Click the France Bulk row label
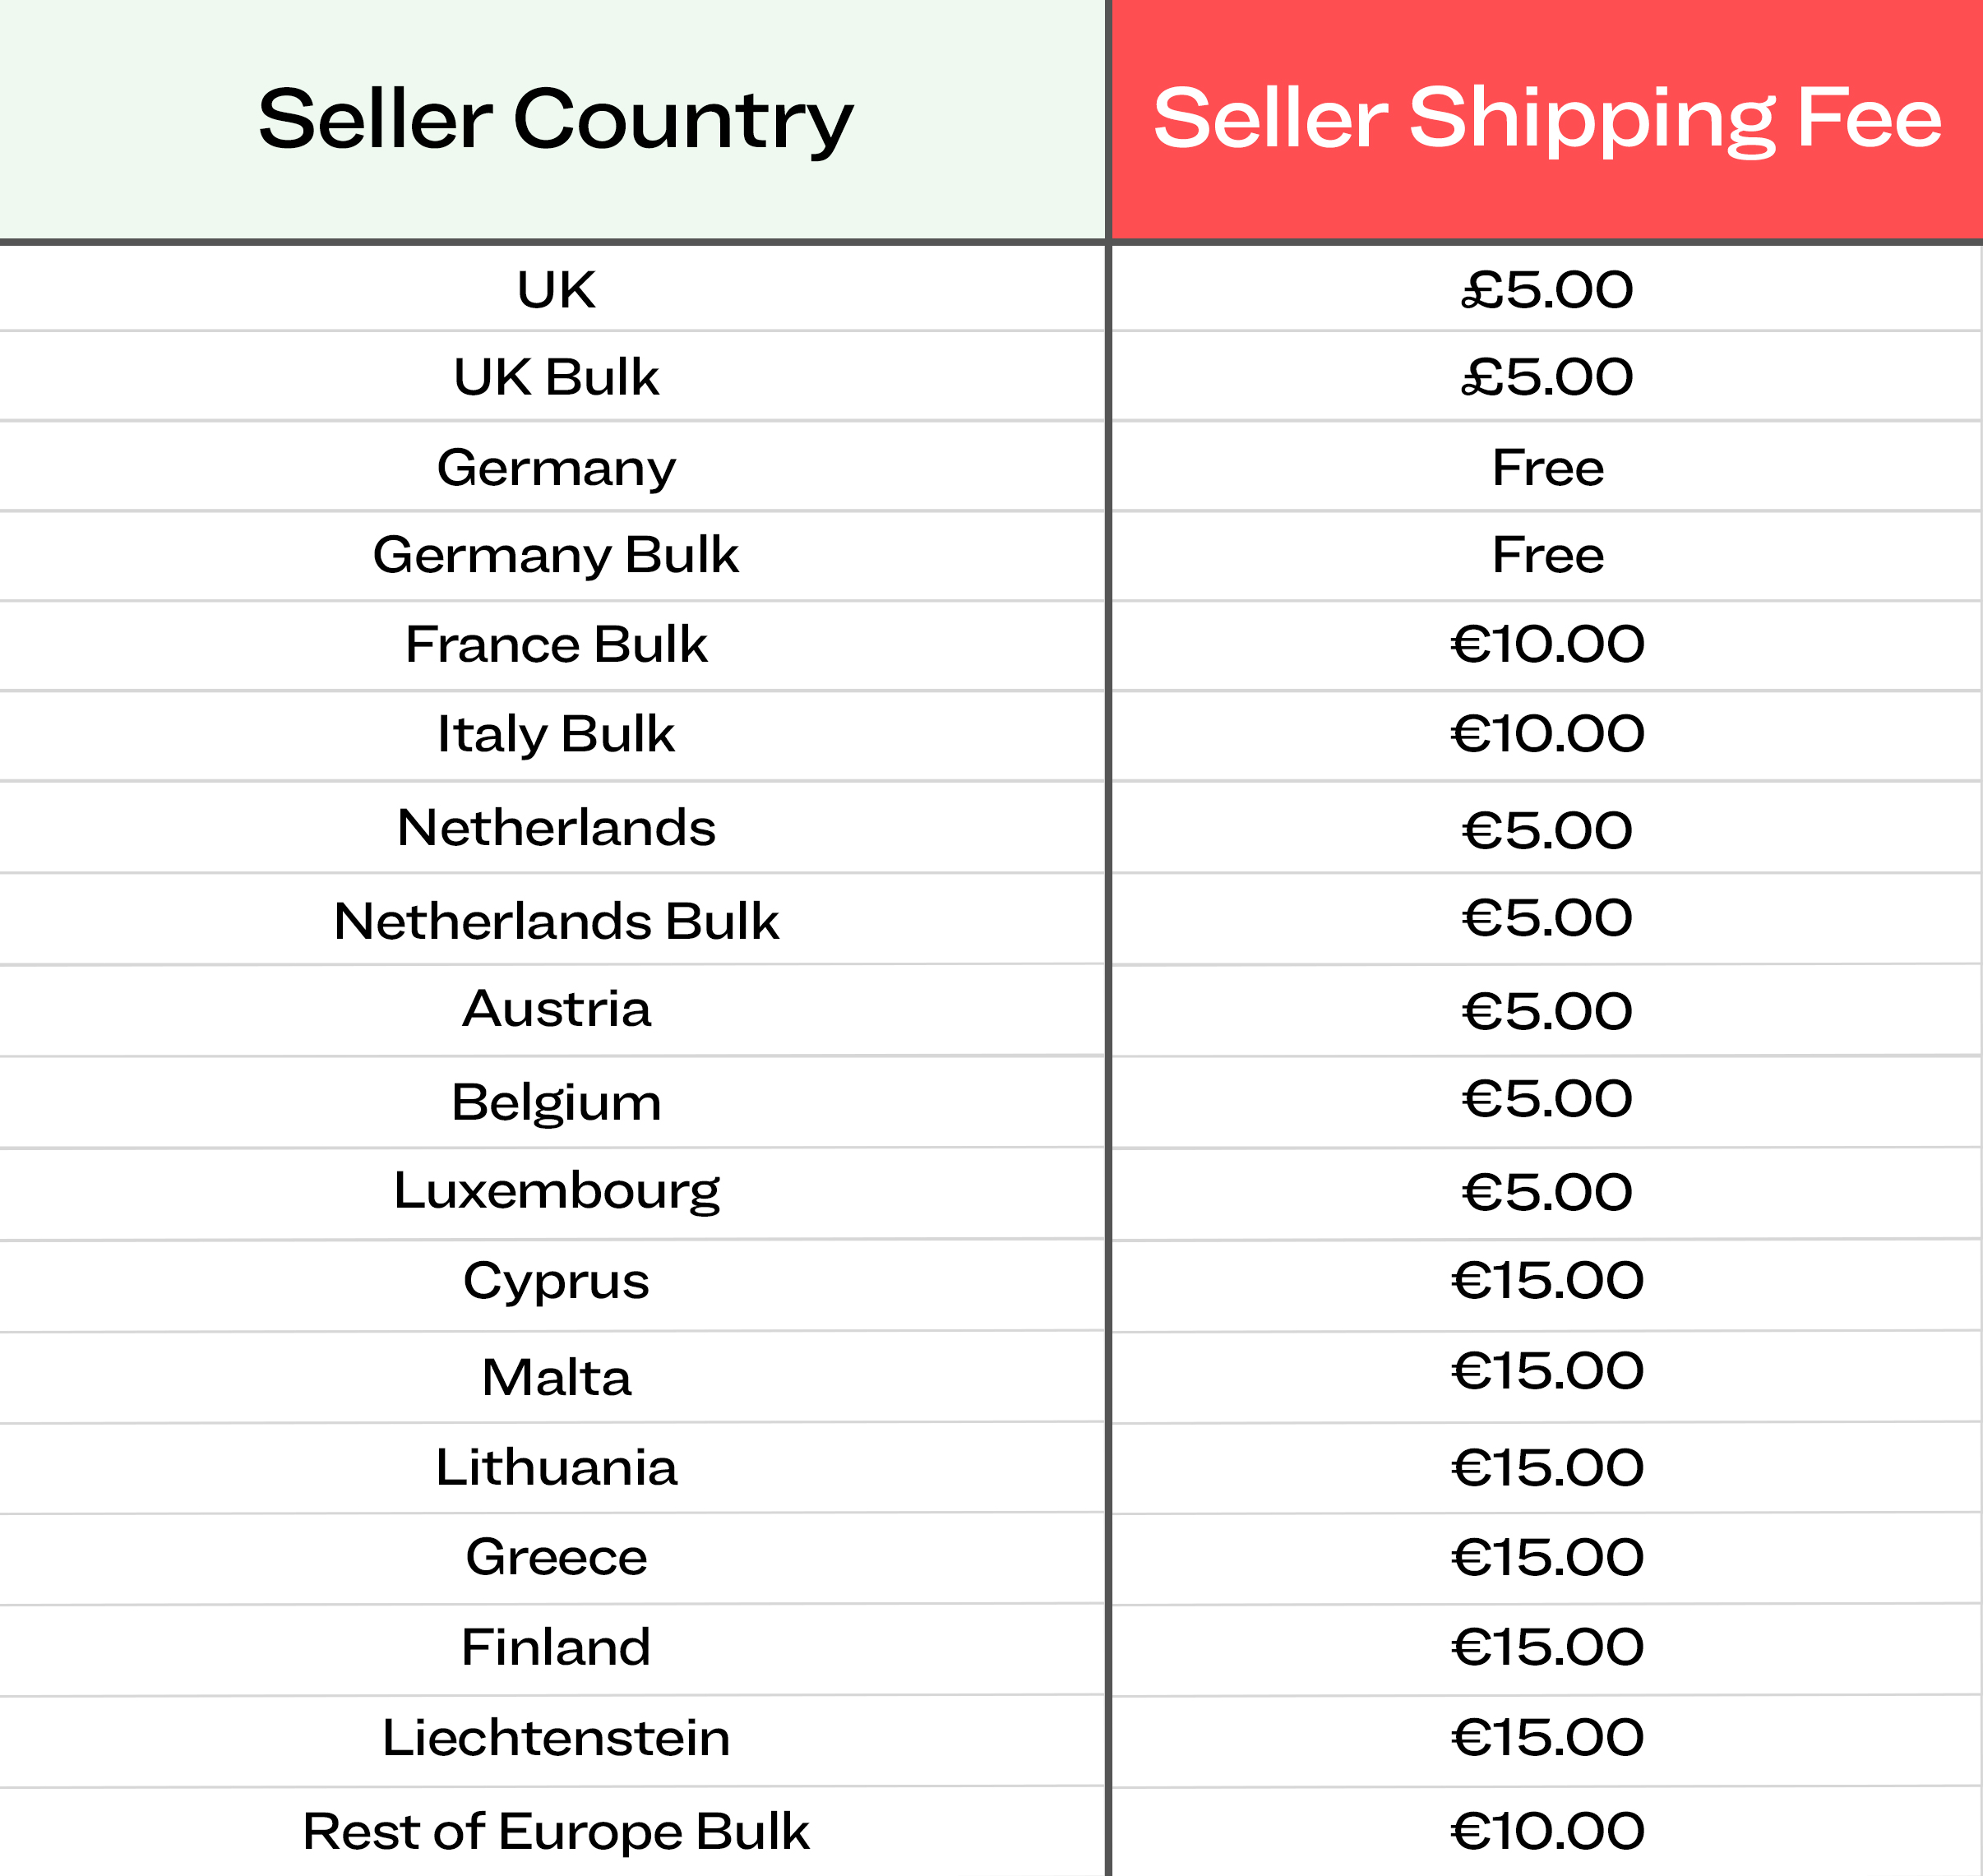The height and width of the screenshot is (1876, 1983). click(x=556, y=644)
